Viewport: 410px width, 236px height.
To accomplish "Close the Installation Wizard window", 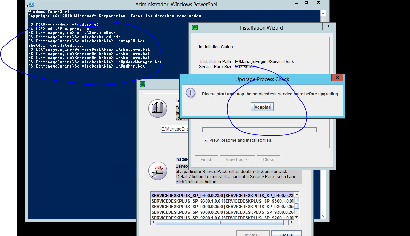I will 328,26.
